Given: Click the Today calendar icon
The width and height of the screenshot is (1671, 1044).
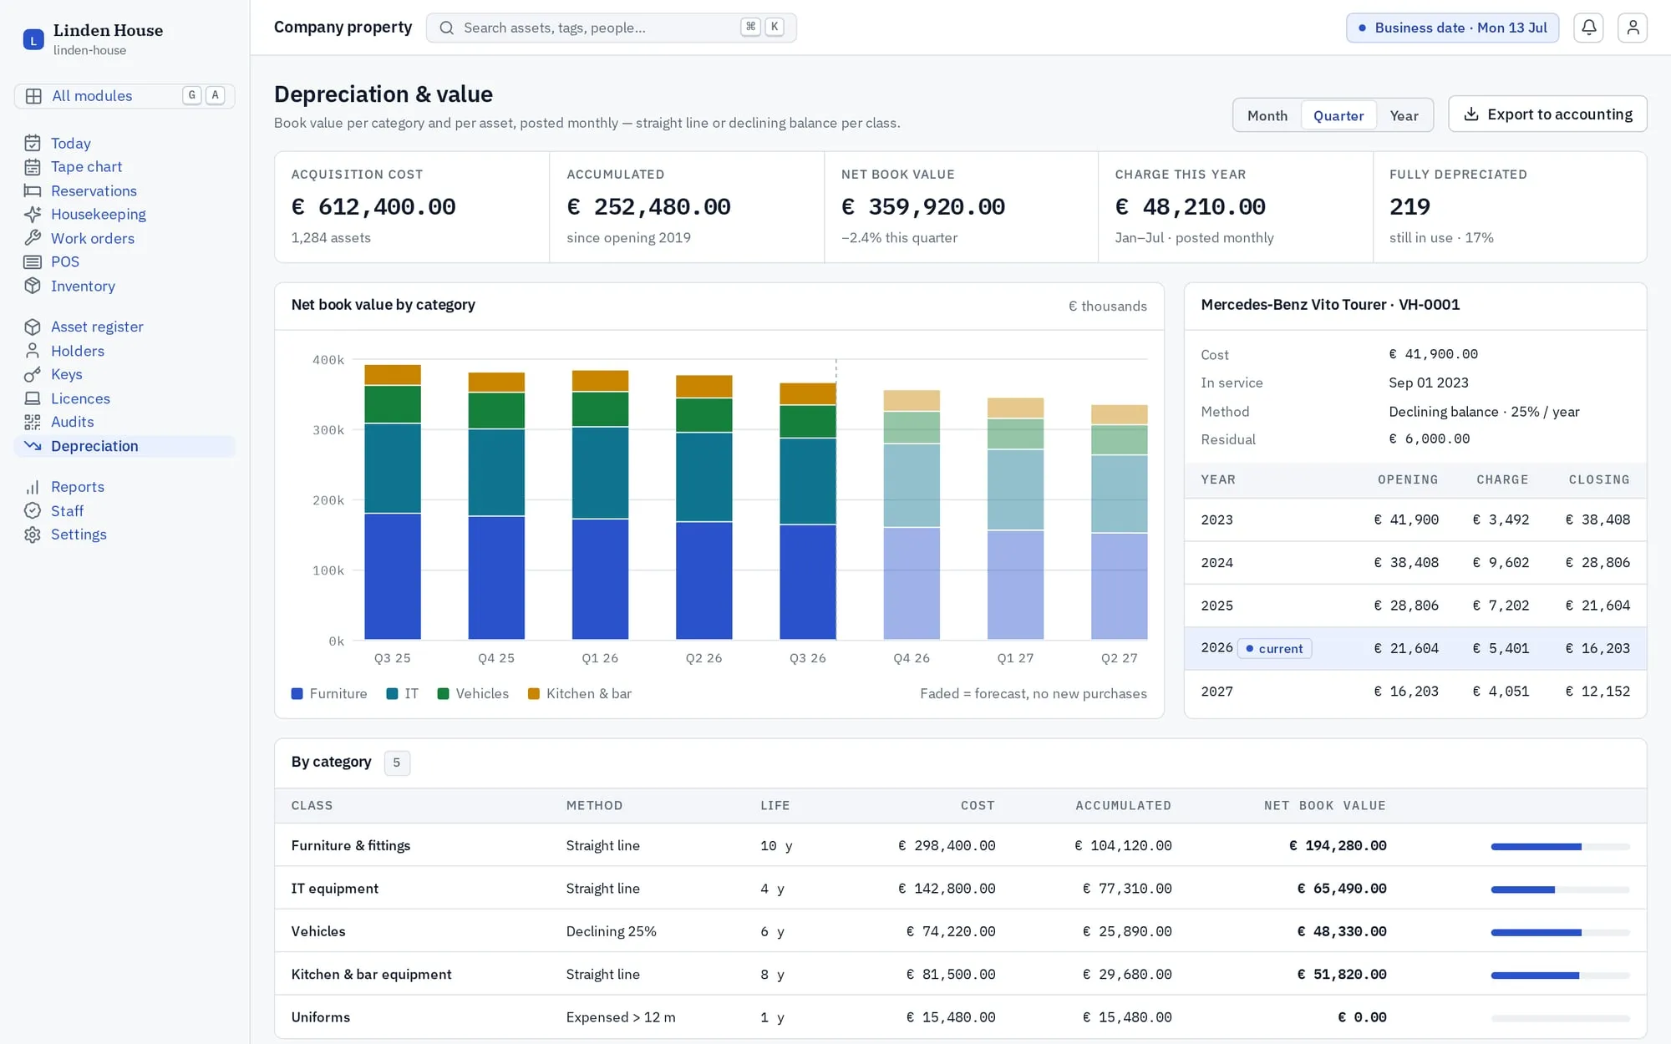Looking at the screenshot, I should (x=33, y=143).
